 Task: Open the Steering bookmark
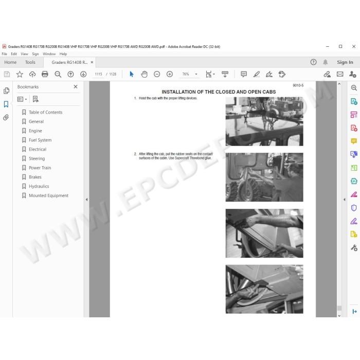coord(37,158)
